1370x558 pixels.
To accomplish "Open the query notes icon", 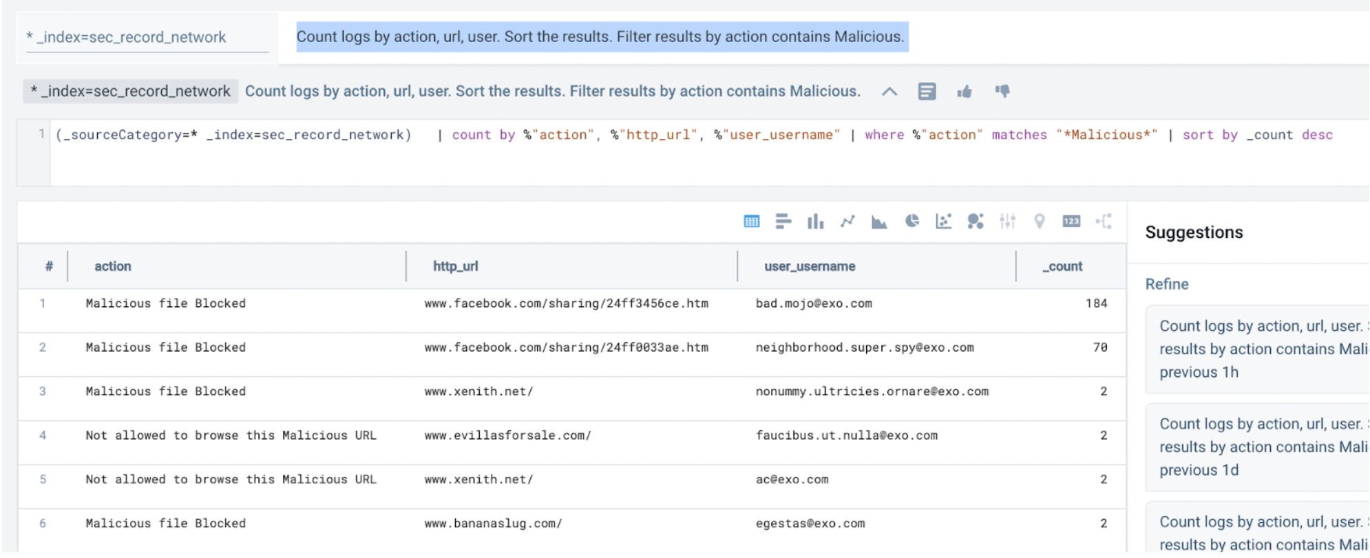I will pyautogui.click(x=927, y=92).
